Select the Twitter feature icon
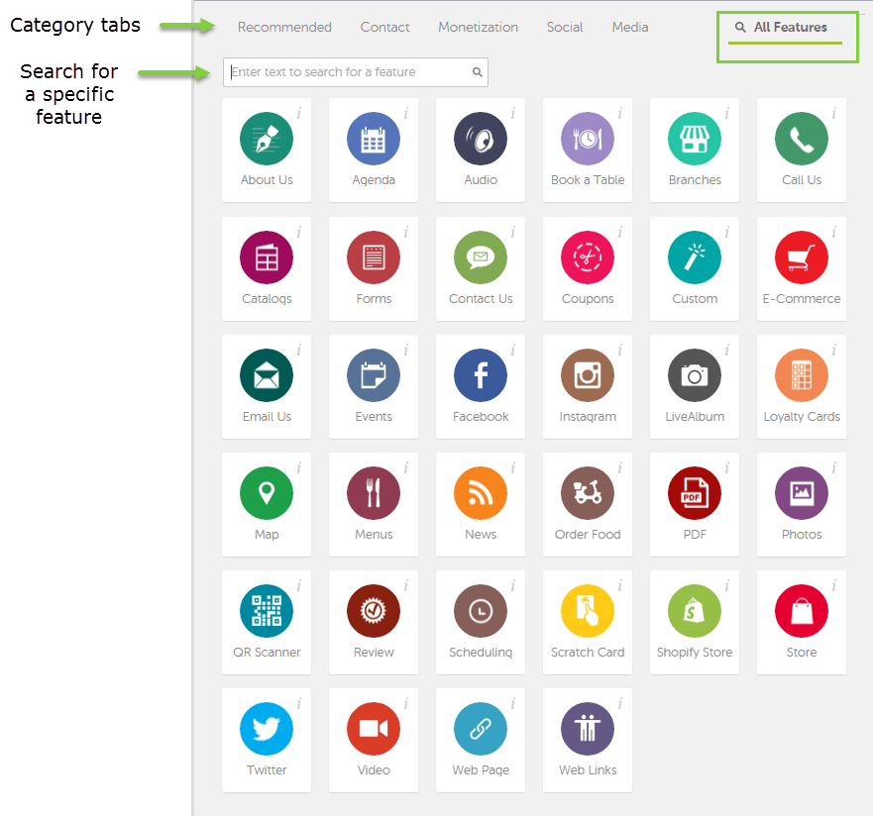This screenshot has height=816, width=873. pos(267,729)
